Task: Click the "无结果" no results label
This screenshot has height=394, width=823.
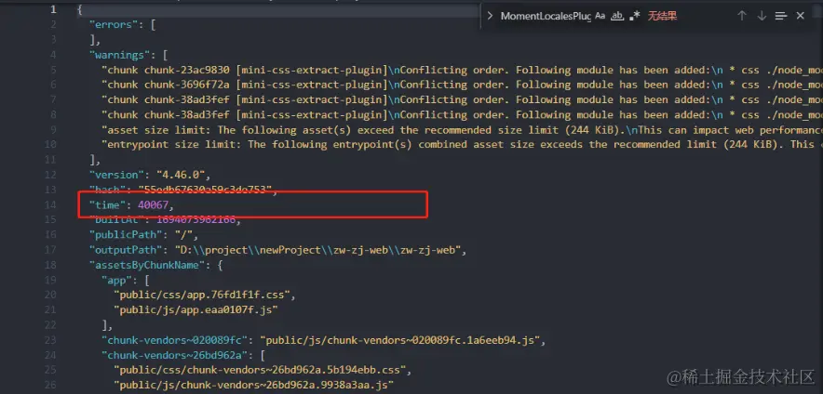Action: click(662, 16)
